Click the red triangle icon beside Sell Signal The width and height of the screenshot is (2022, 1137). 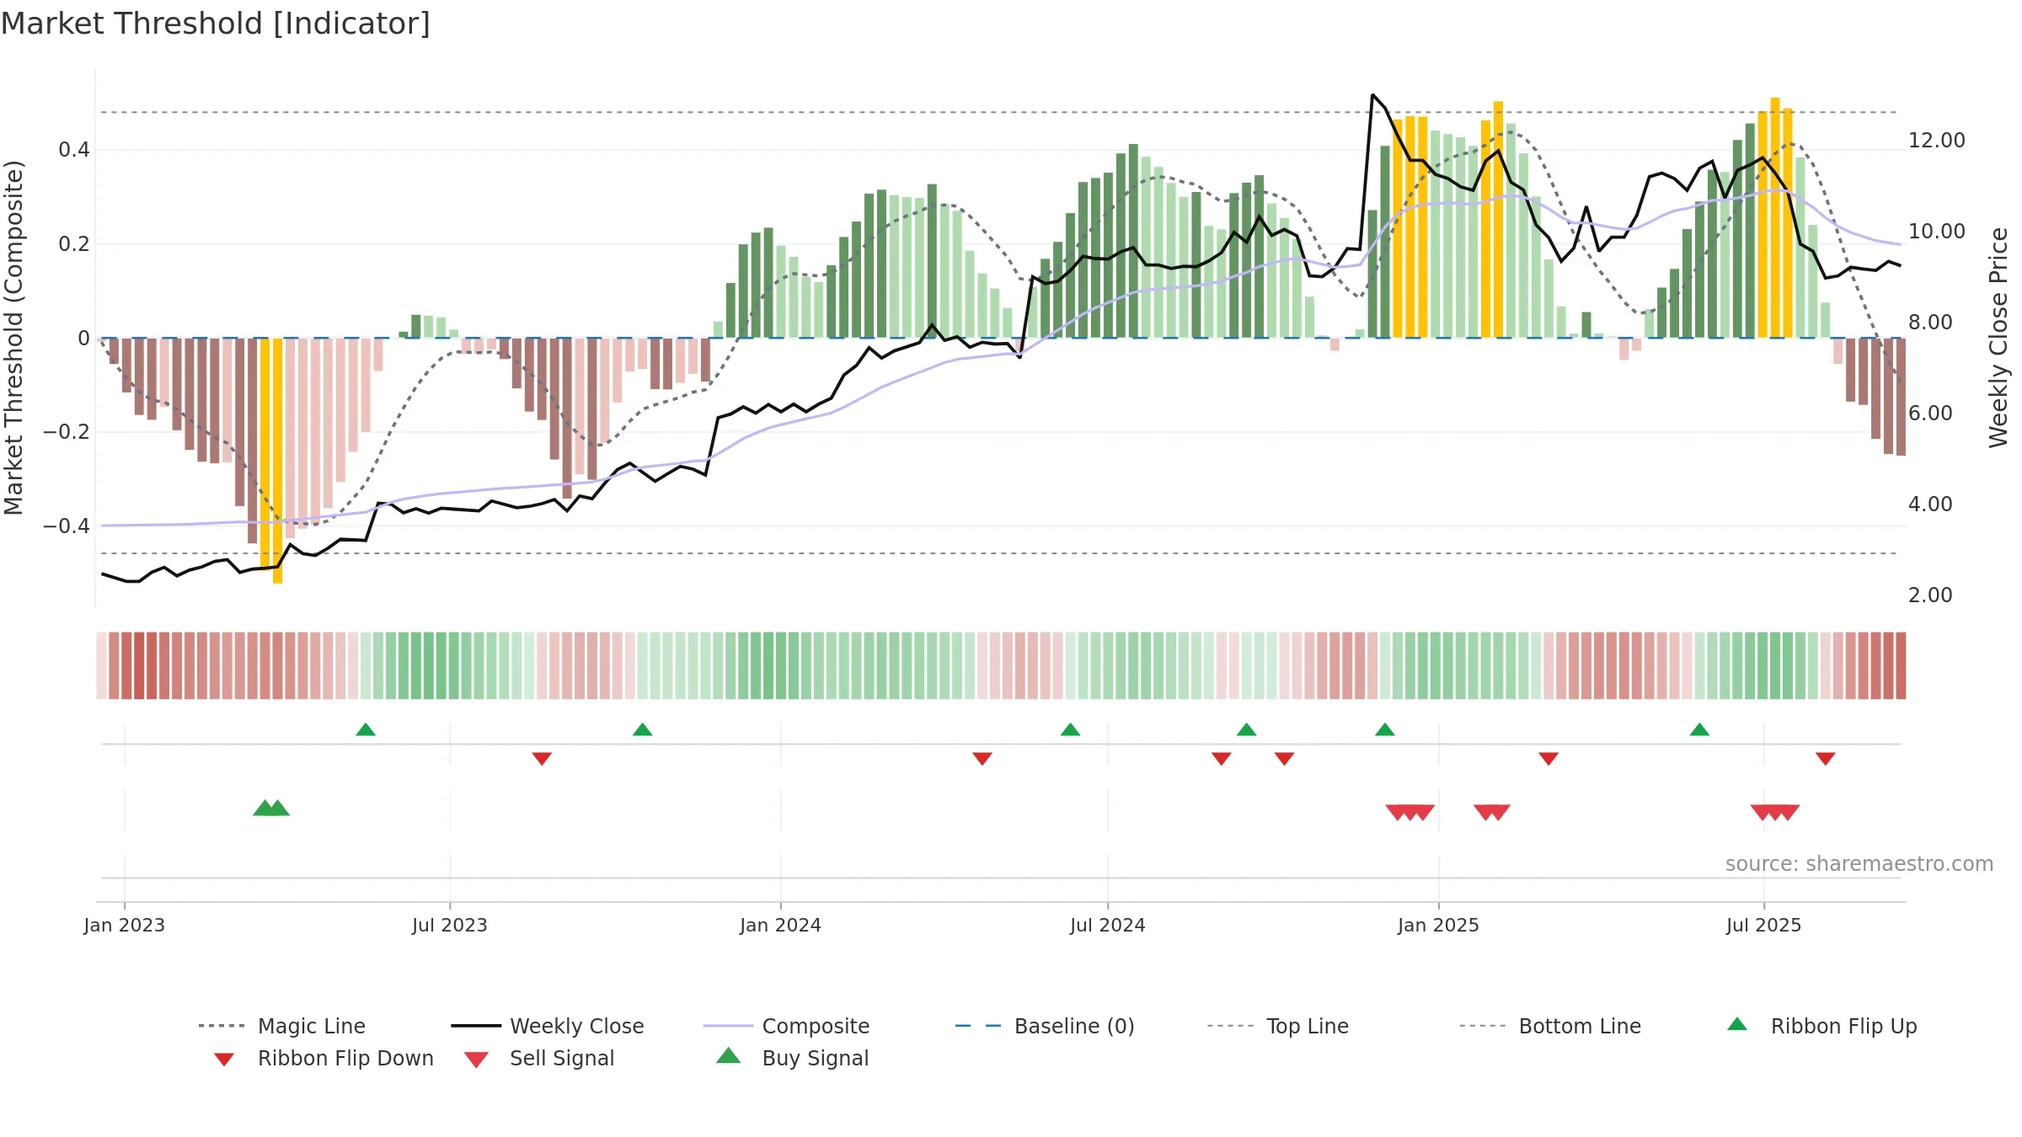pos(476,1060)
